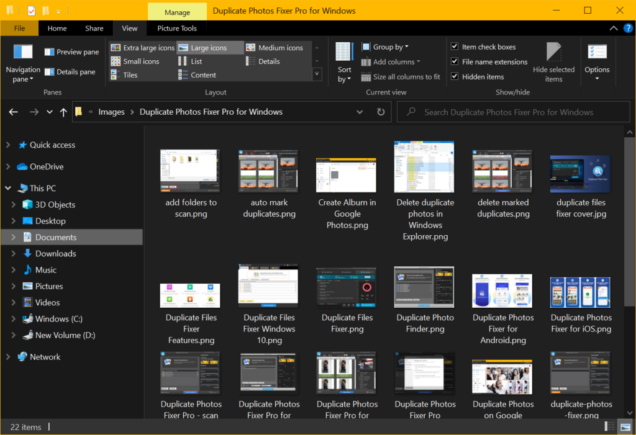The image size is (636, 435).
Task: Open the Customize Quick Access Toolbar arrow
Action: click(x=58, y=11)
